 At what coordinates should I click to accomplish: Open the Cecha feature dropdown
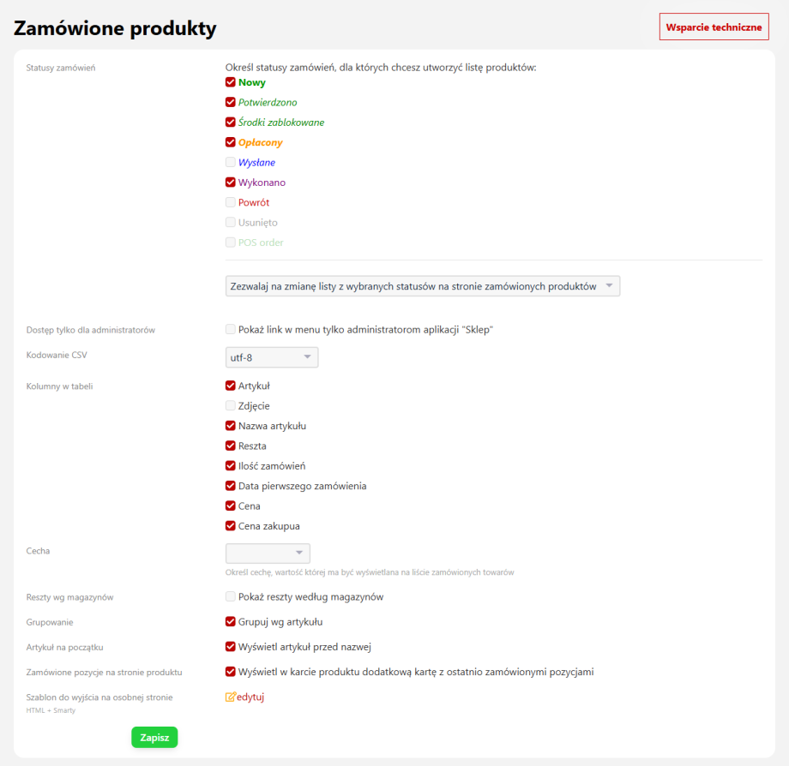[268, 554]
